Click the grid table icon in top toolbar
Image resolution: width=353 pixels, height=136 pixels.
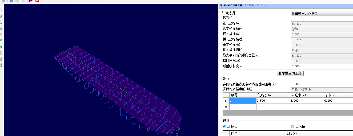click(x=11, y=1)
